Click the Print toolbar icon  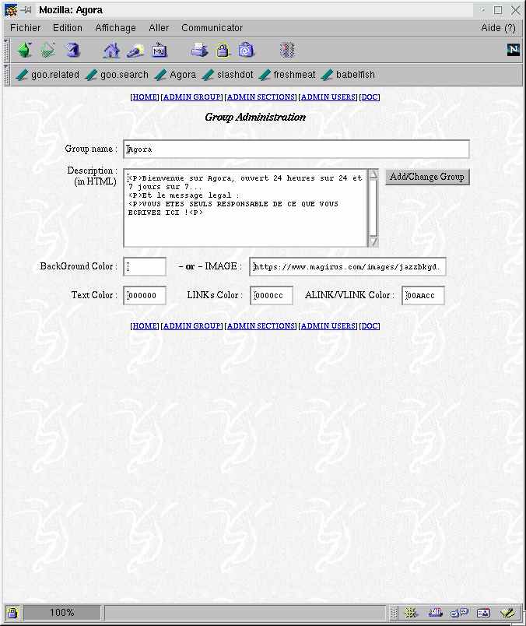[200, 51]
